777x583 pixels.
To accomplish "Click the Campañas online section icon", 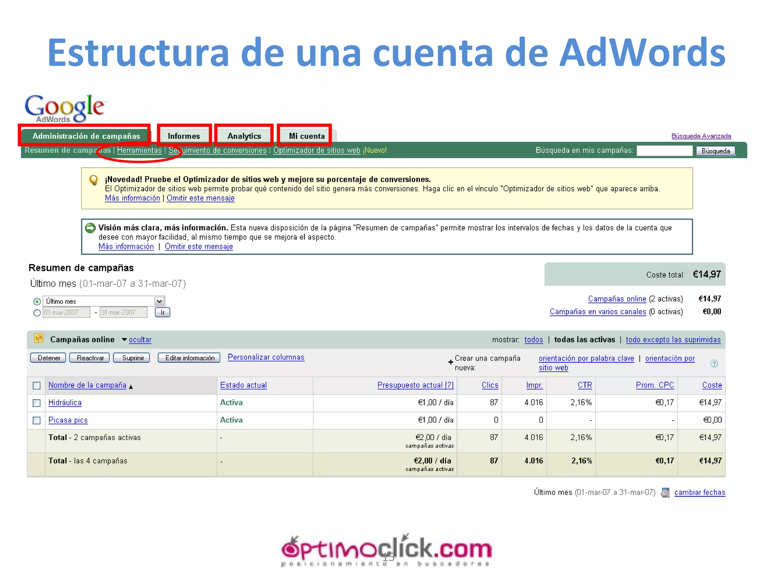I will pyautogui.click(x=39, y=339).
